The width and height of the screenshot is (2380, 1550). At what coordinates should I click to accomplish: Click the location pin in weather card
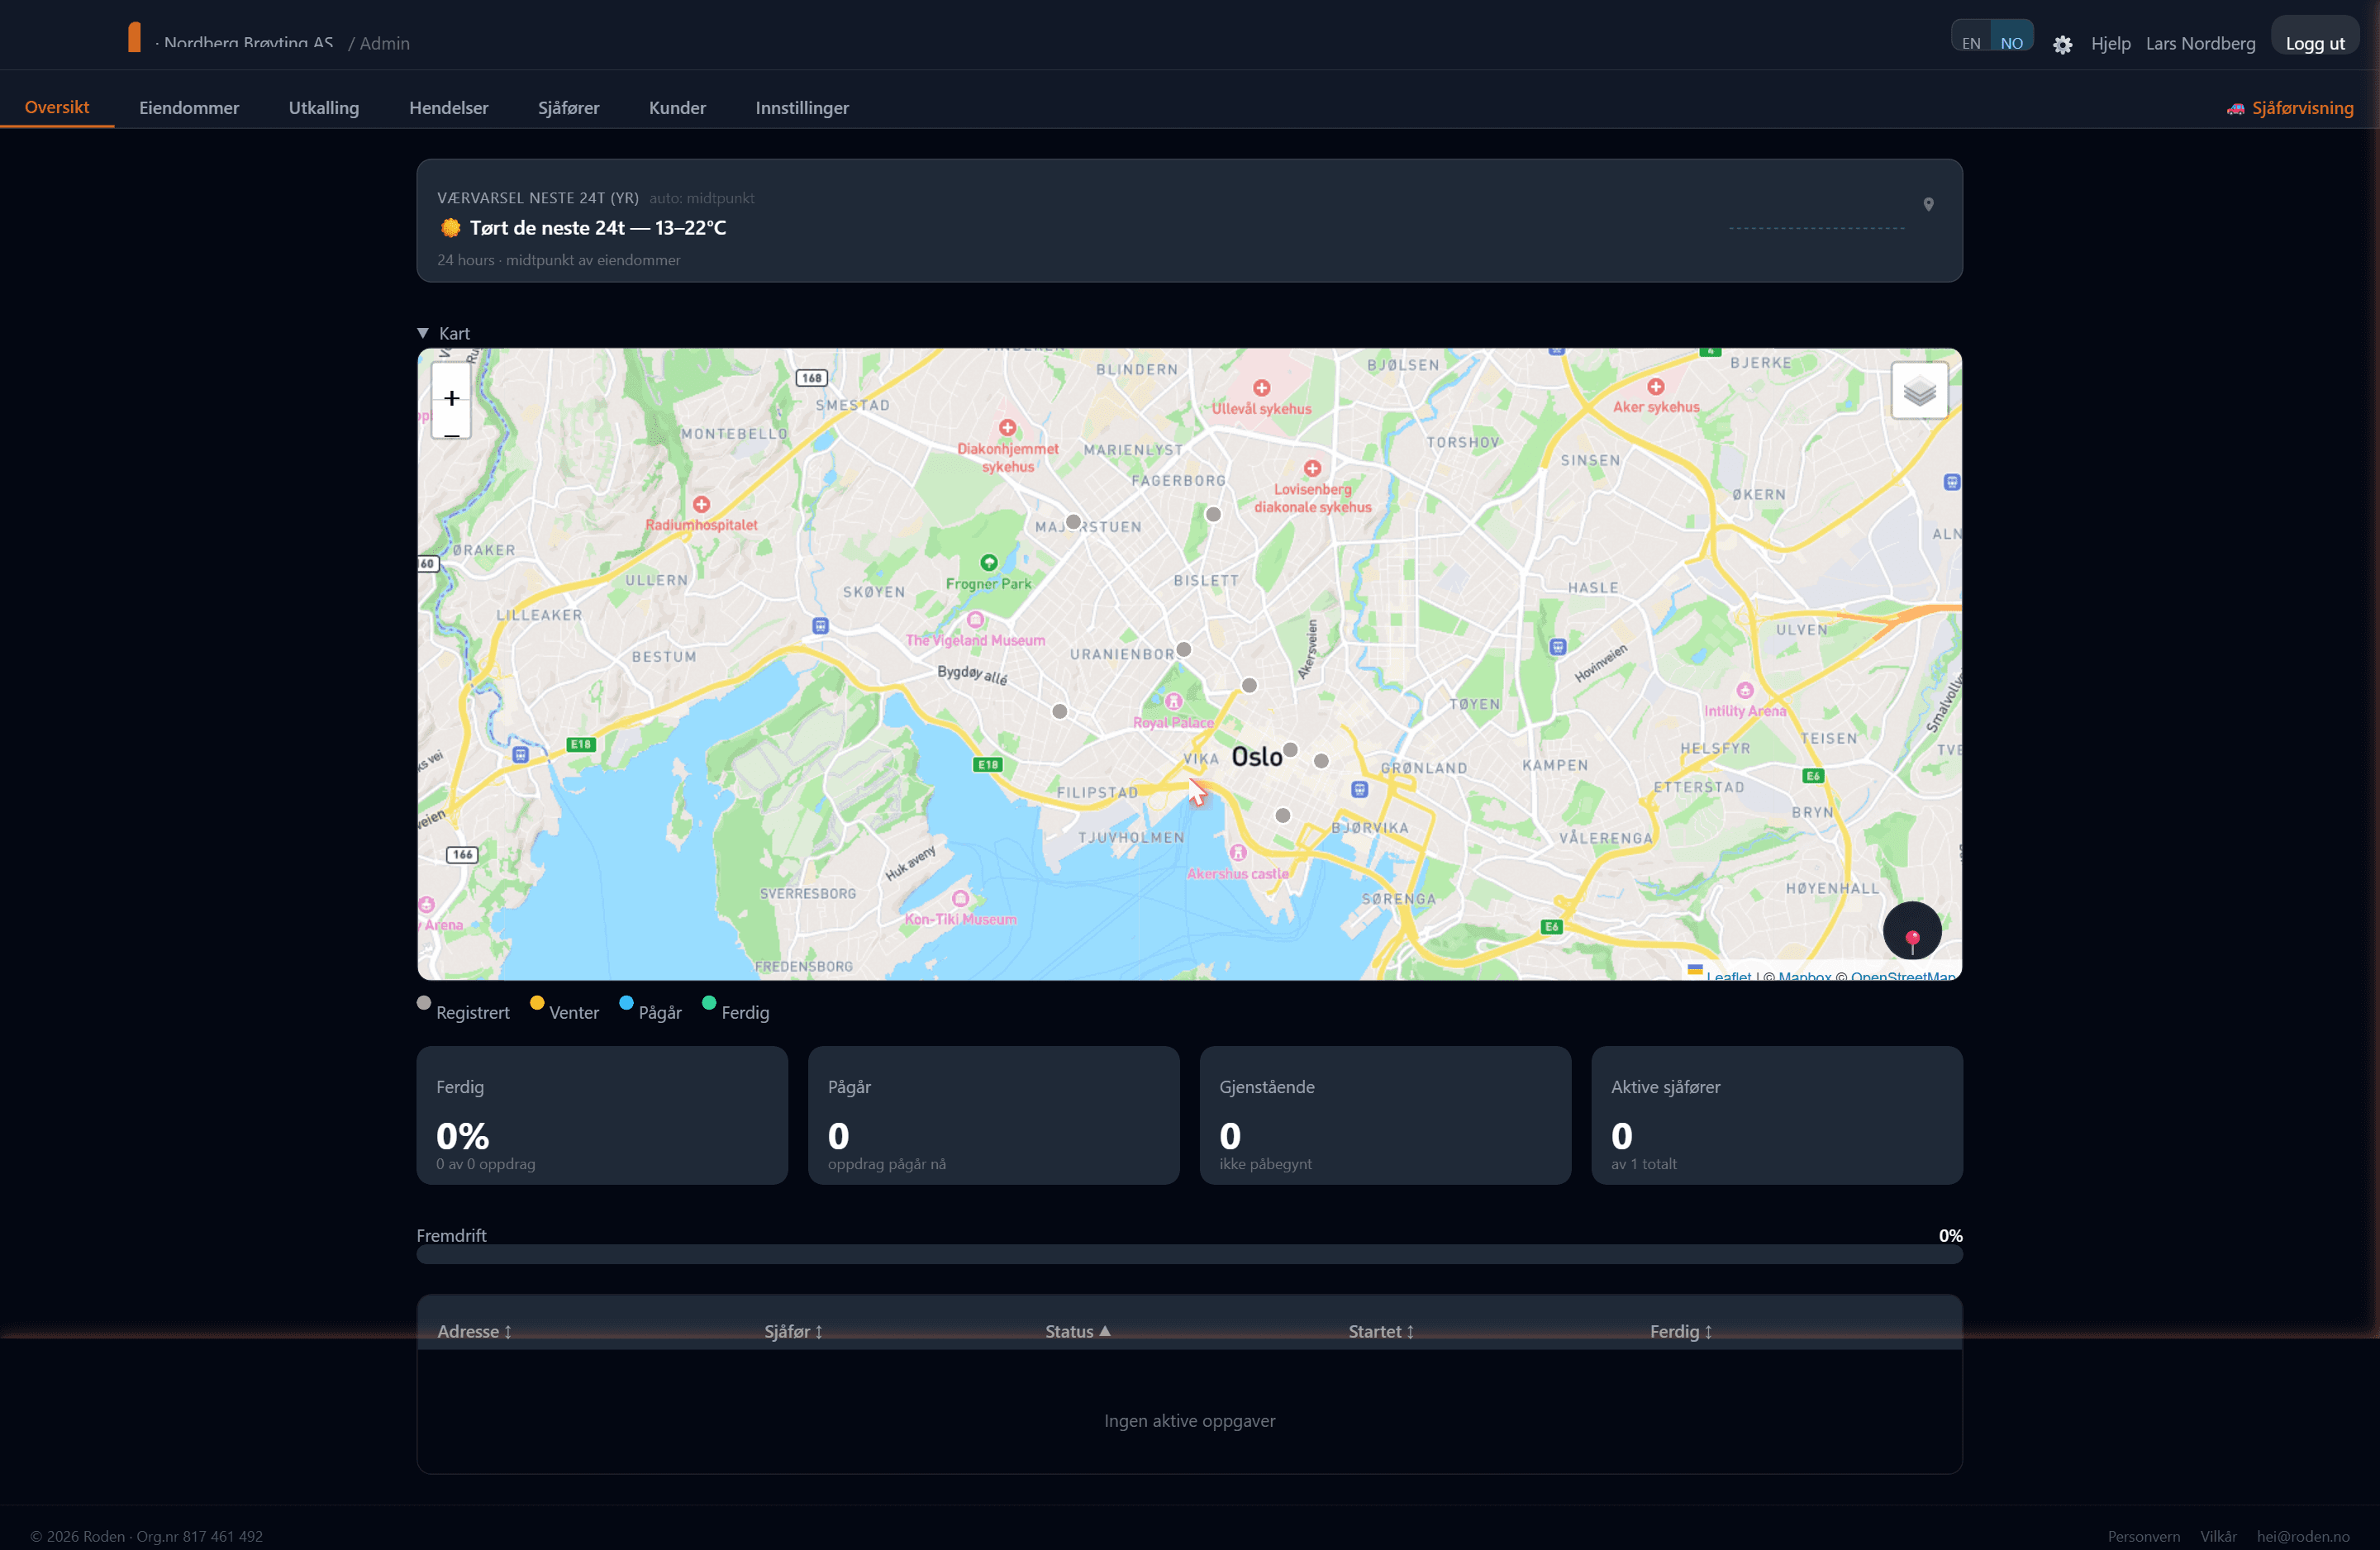pyautogui.click(x=1928, y=205)
